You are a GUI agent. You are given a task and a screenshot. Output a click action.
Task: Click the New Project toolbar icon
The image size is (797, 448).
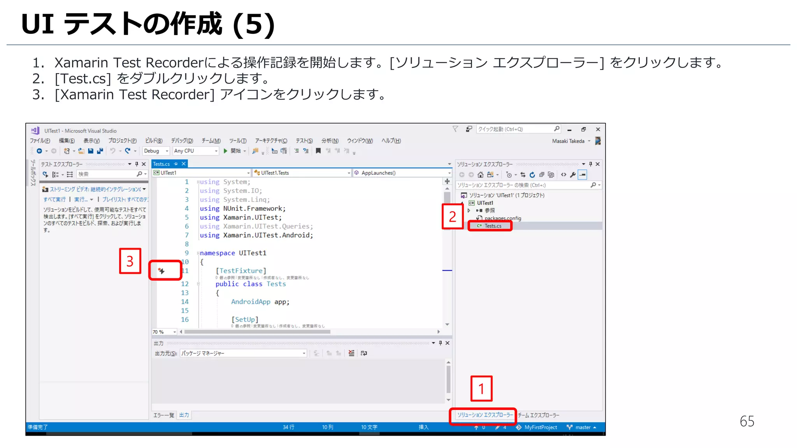tap(67, 151)
